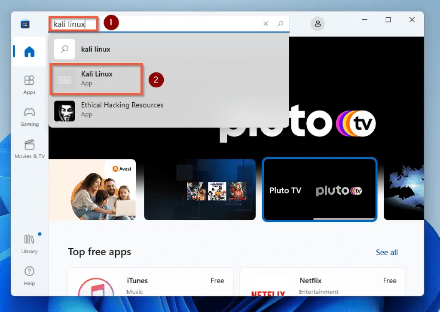440x312 pixels.
Task: Select Ethical Hacking Resources app suggestion
Action: pyautogui.click(x=122, y=110)
